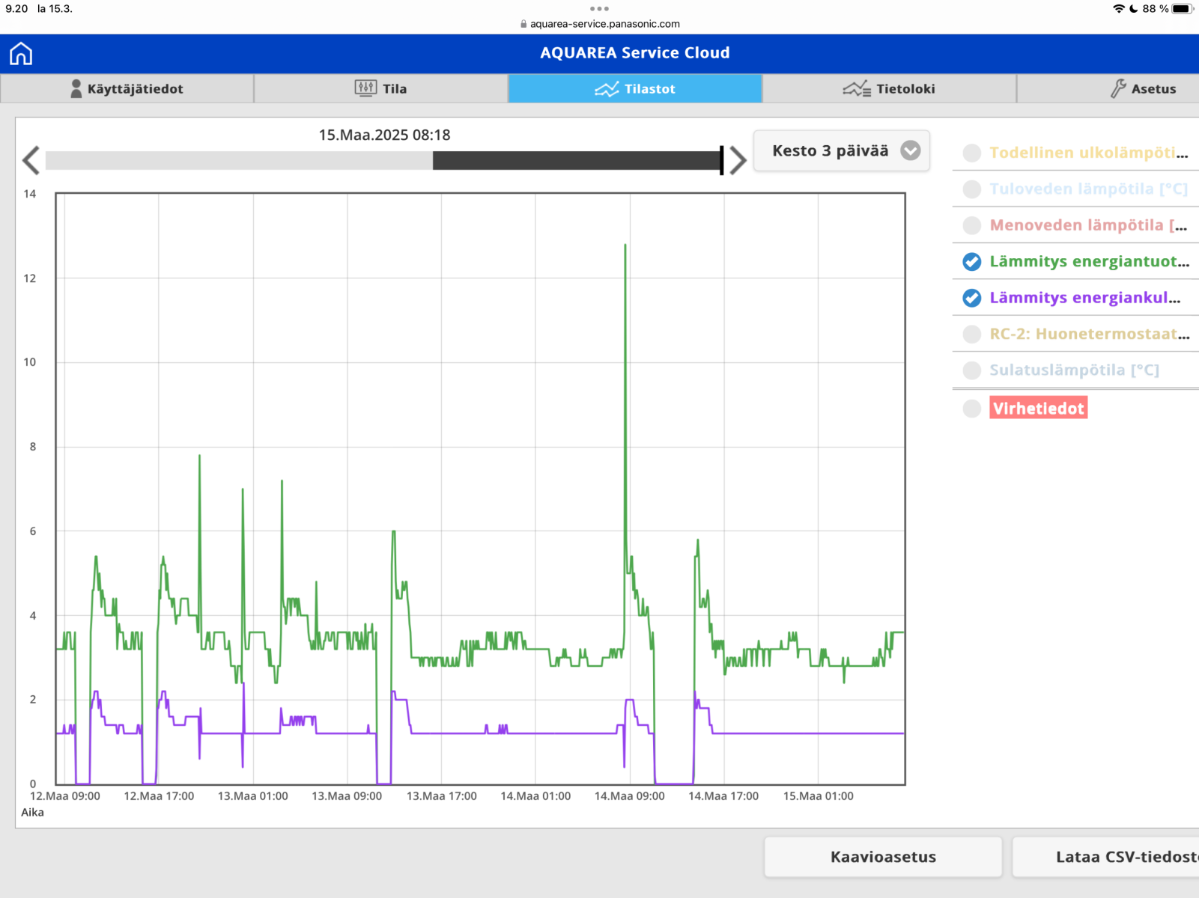Click the user icon in Käyttäjätiedot tab
1199x898 pixels.
pyautogui.click(x=76, y=89)
